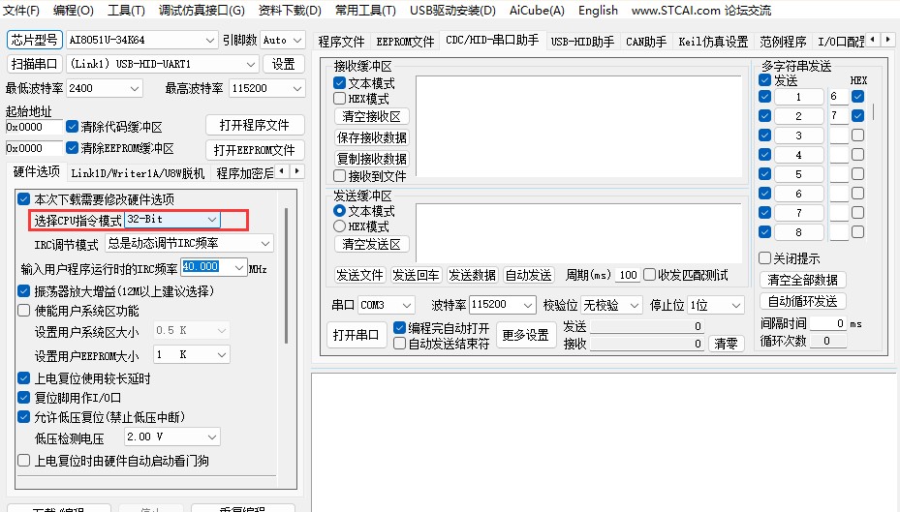Viewport: 900px width, 512px height.
Task: Toggle 振荡器放大增益 checkbox
Action: click(23, 290)
